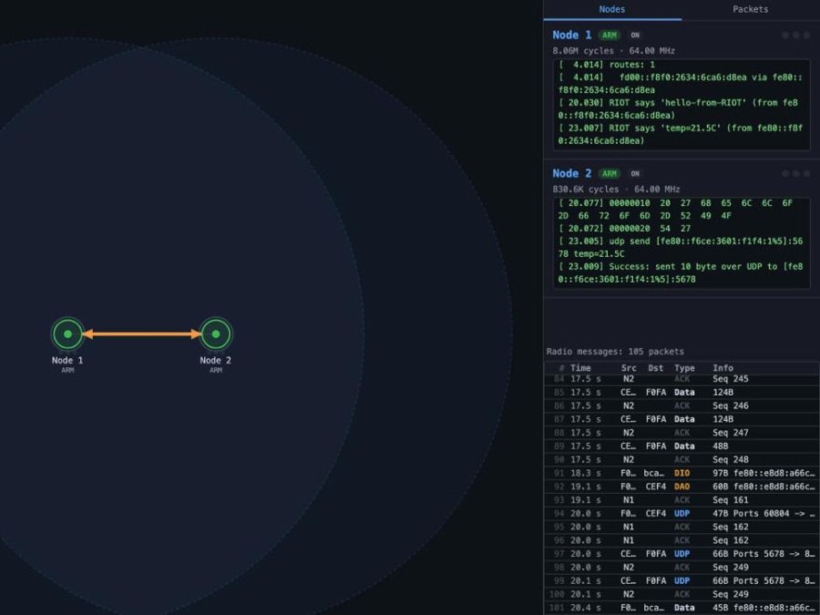This screenshot has height=615, width=820.
Task: Click '8.06M cycles · 64.00 MHz' under Node 1
Action: [x=613, y=51]
